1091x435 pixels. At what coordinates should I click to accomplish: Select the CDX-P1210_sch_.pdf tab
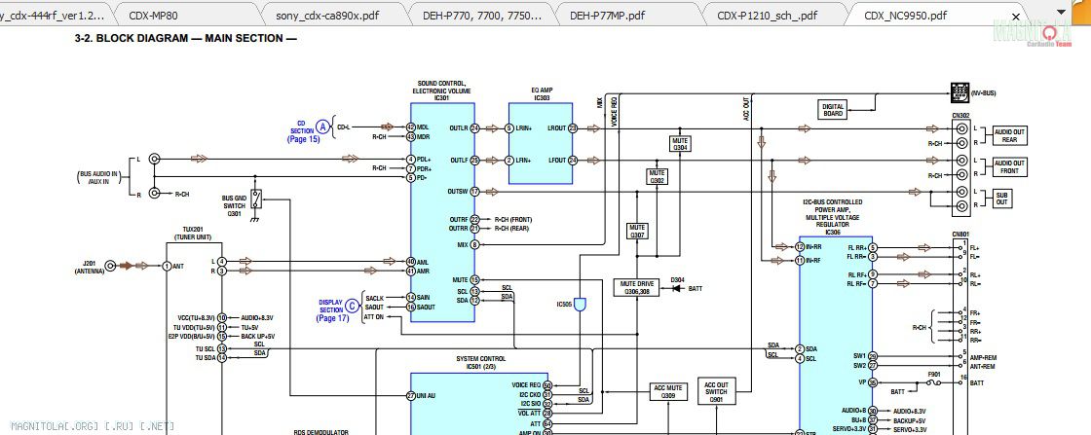coord(767,16)
